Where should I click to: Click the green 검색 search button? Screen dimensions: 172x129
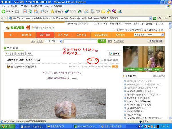click(x=102, y=41)
